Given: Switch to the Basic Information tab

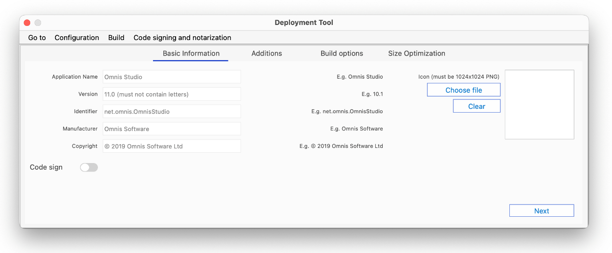Looking at the screenshot, I should pyautogui.click(x=191, y=54).
